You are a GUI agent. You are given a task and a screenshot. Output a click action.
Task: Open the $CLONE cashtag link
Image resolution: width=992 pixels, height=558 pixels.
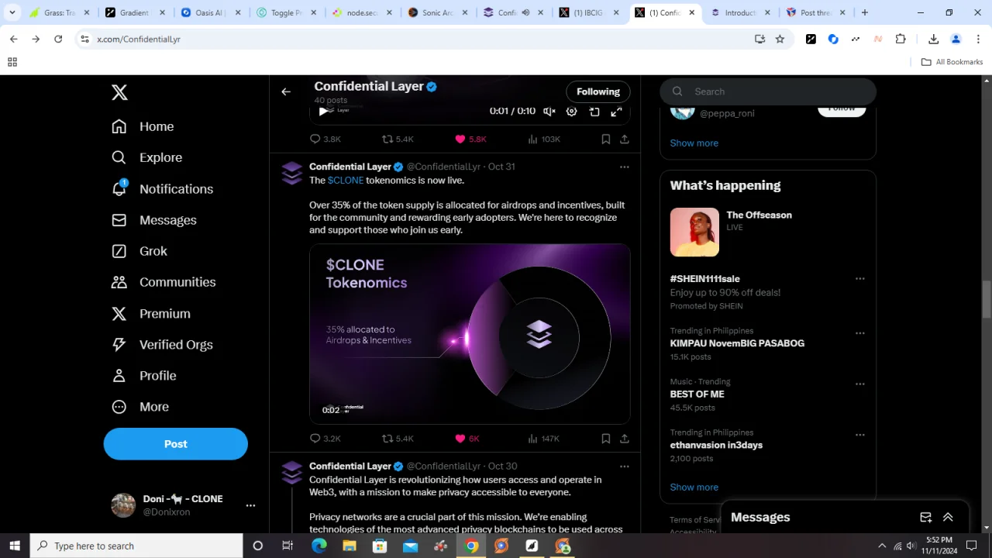click(346, 181)
